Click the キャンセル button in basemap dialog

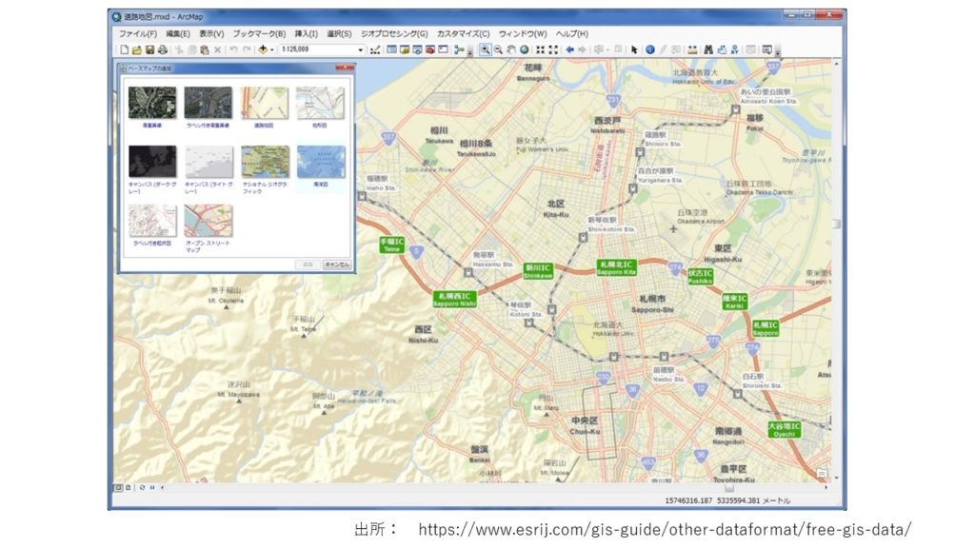pos(337,264)
